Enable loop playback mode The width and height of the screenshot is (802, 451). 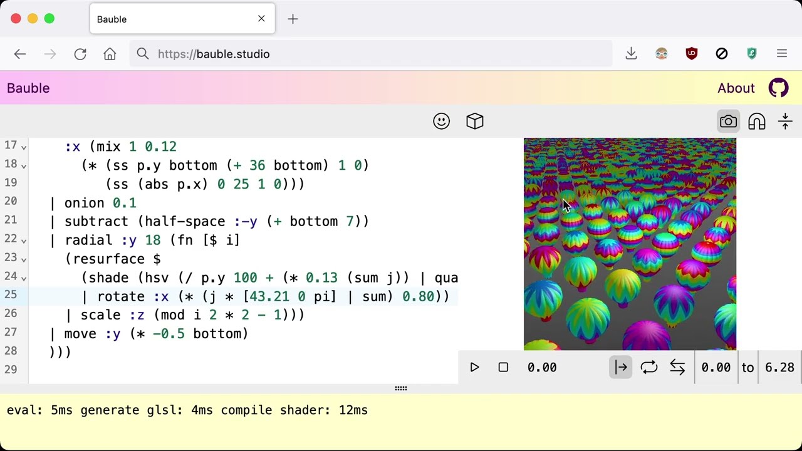(x=649, y=368)
